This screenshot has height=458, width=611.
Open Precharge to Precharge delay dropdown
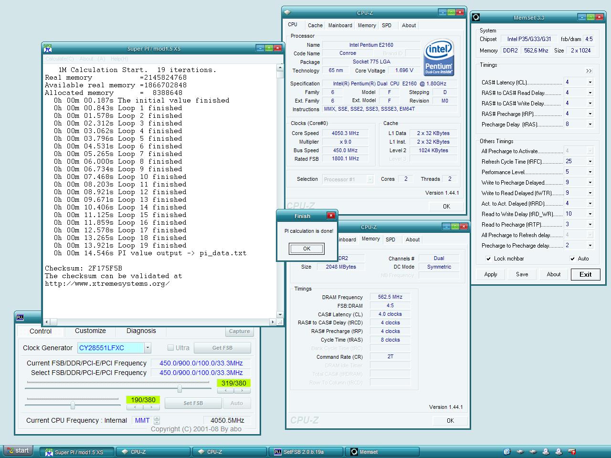coord(590,245)
